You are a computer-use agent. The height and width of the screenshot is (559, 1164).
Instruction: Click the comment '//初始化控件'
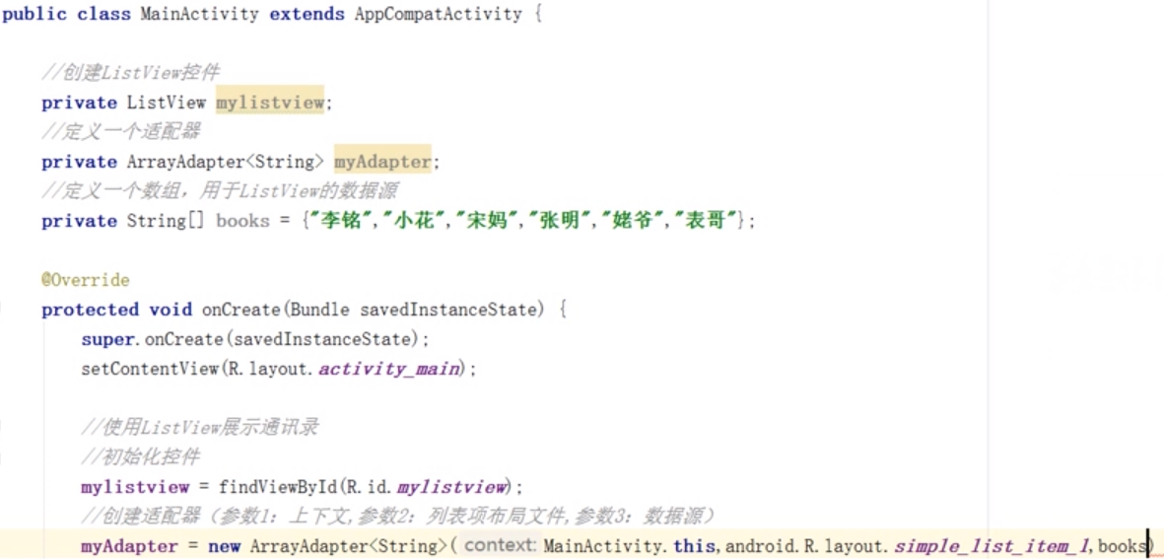click(x=140, y=458)
